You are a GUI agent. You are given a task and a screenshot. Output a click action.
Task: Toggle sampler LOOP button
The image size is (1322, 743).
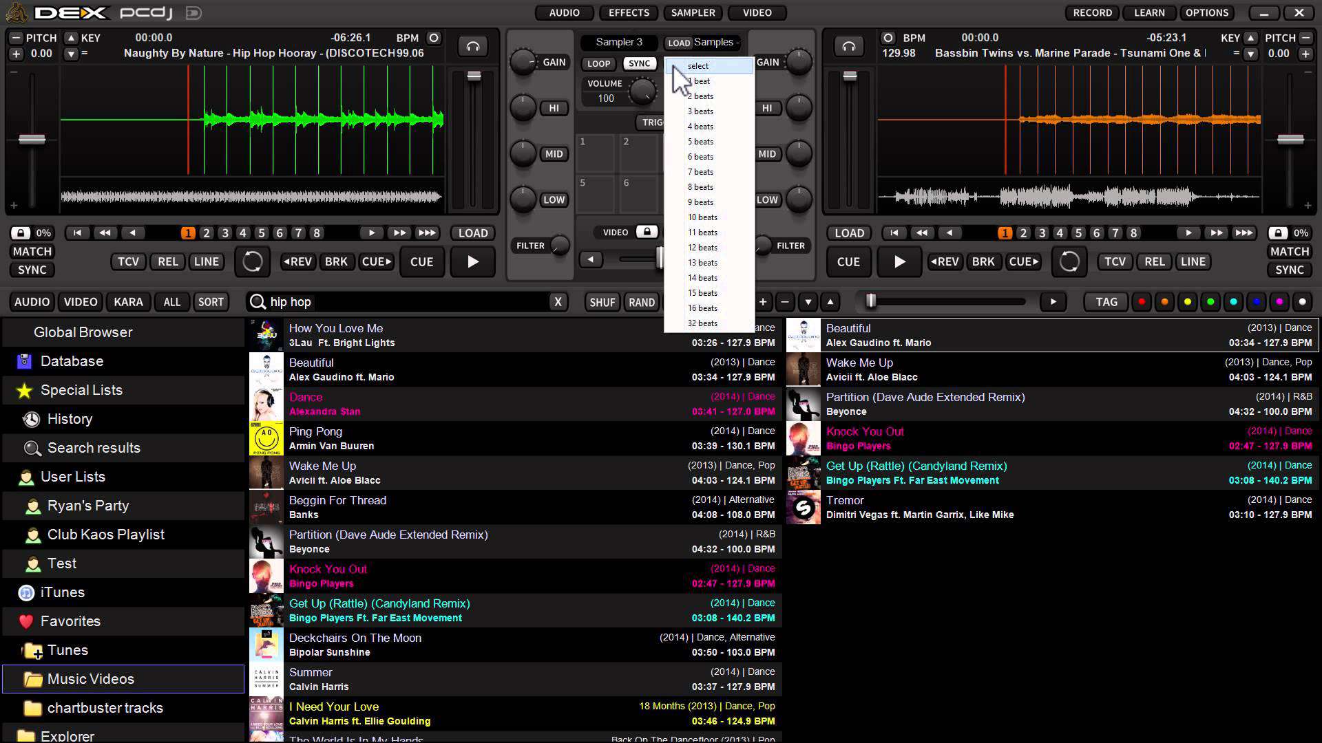pyautogui.click(x=598, y=63)
